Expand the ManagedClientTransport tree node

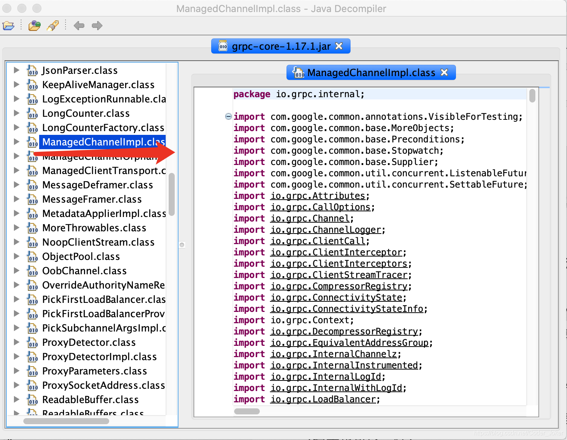16,170
